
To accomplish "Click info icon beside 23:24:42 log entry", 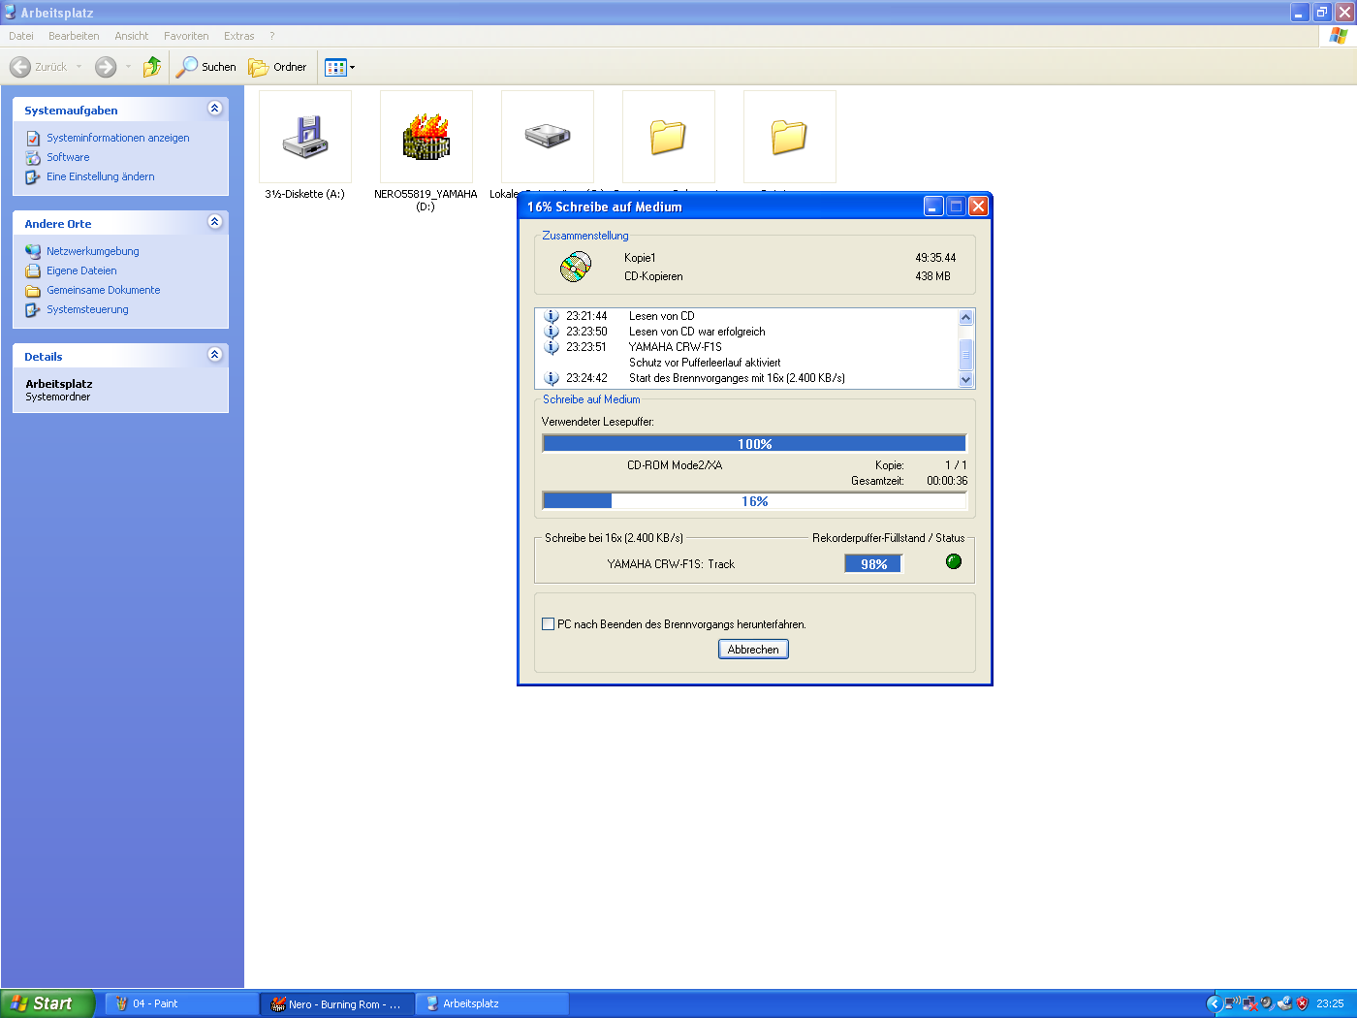I will click(x=552, y=378).
